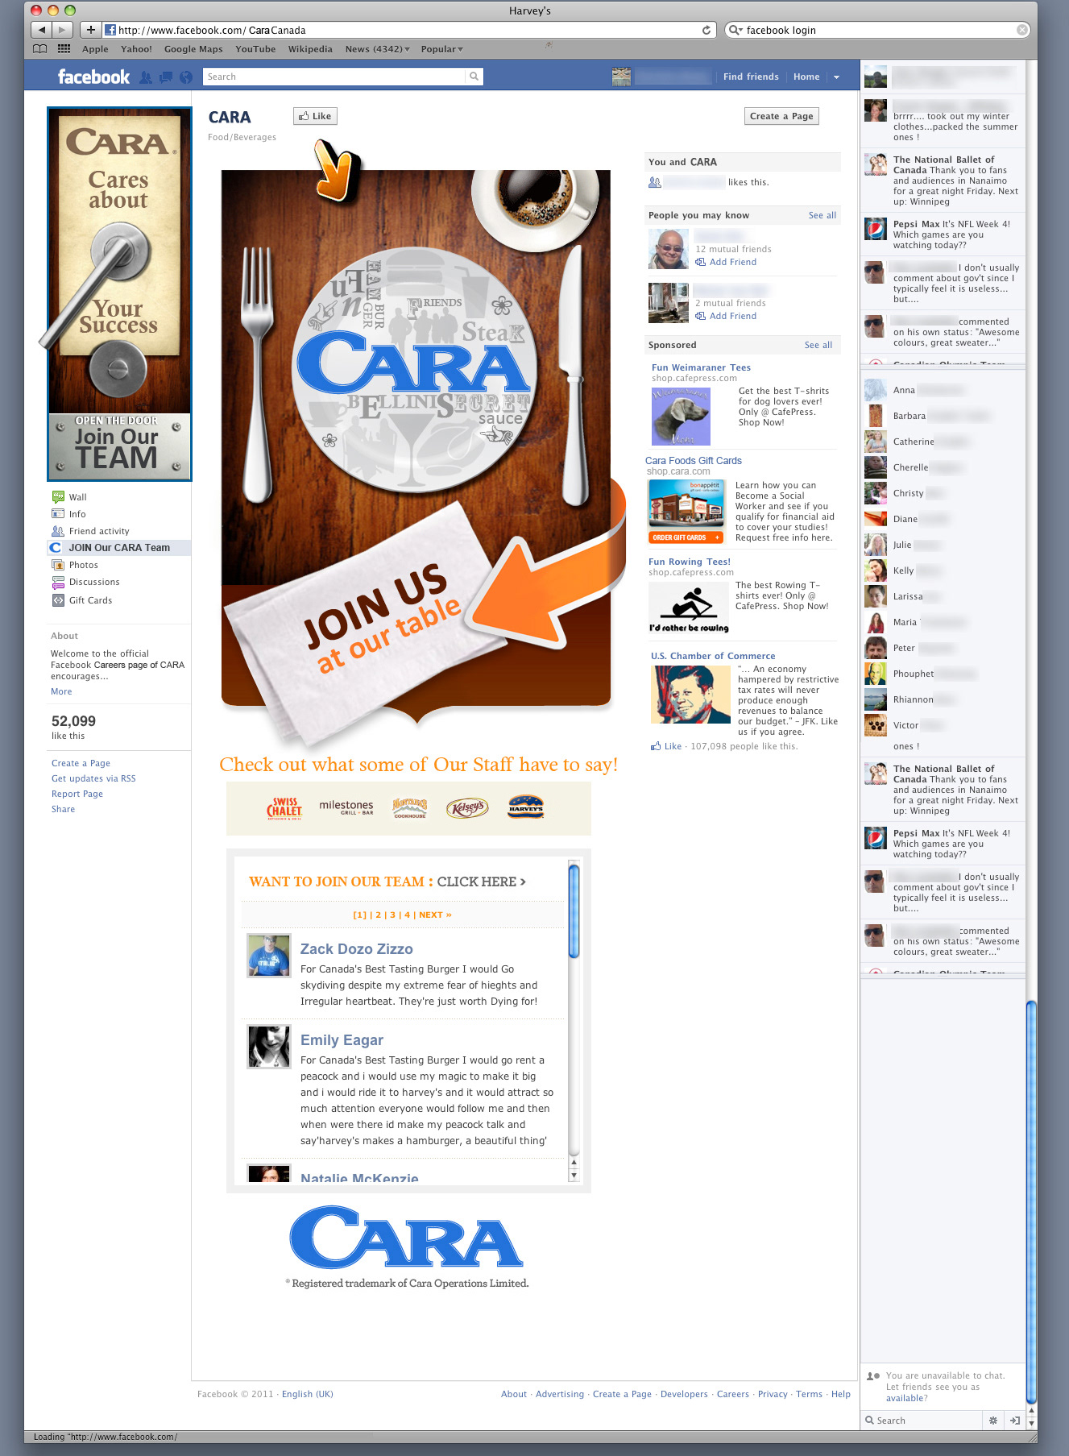Click the staff quotes scrollbar thumb
The width and height of the screenshot is (1069, 1456).
coord(574,911)
